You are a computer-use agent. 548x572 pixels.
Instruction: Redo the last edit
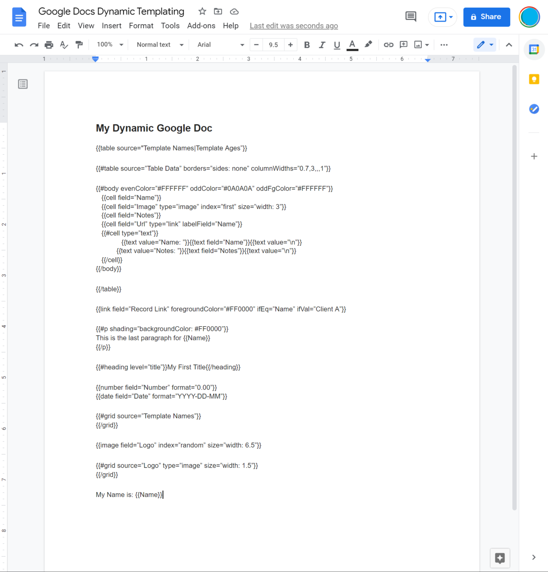pos(34,44)
